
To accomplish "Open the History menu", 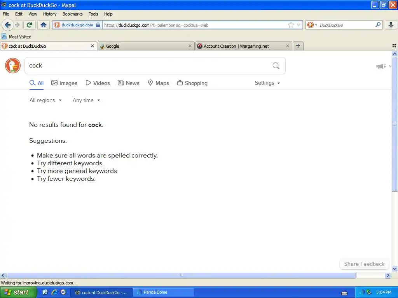I will [x=49, y=14].
